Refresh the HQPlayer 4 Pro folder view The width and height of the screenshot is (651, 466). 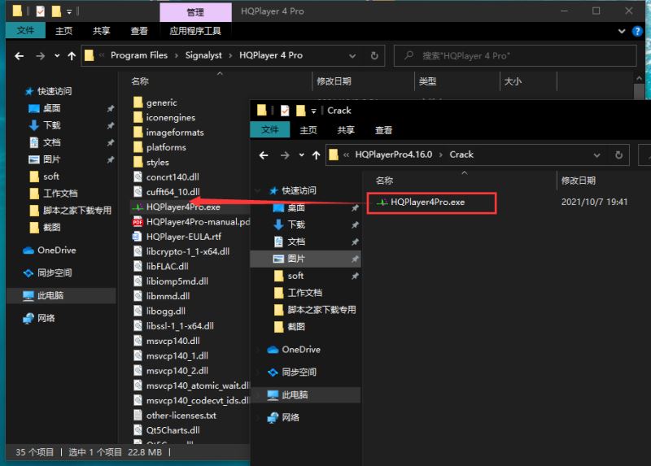[x=374, y=55]
